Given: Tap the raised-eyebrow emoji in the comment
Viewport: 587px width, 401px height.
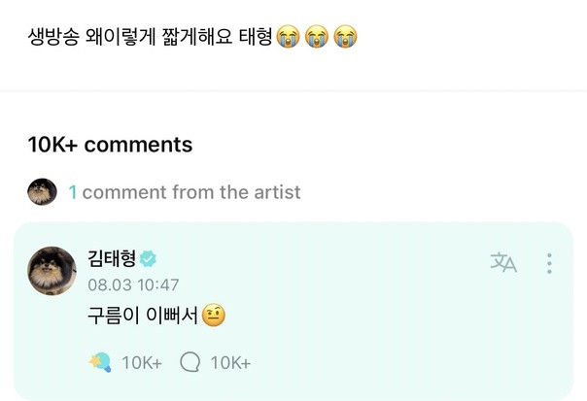Looking at the screenshot, I should point(214,315).
